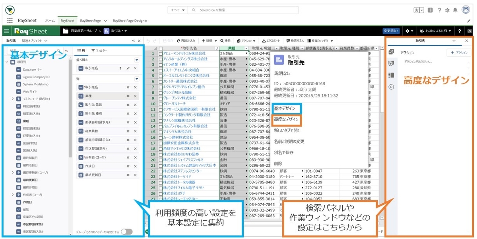Choose 名前と説明の変更 in popup menu
Screen dimensions: 477x239
pos(289,141)
